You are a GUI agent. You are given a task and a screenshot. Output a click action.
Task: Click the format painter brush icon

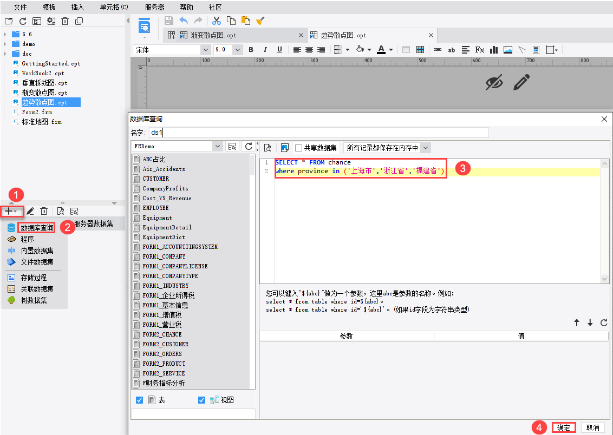260,21
